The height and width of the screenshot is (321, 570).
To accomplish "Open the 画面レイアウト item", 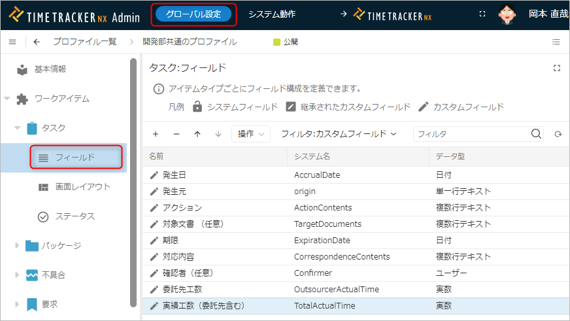I will click(x=82, y=187).
